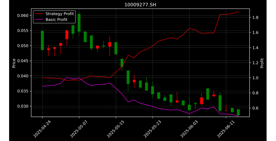Click the Profit axis label
Image resolution: width=276 pixels, height=141 pixels.
tap(262, 63)
